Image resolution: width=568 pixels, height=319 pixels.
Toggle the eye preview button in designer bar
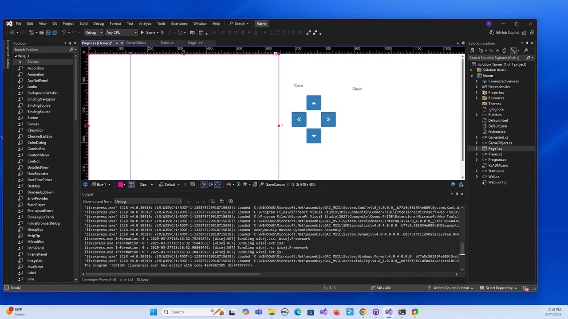(x=204, y=184)
